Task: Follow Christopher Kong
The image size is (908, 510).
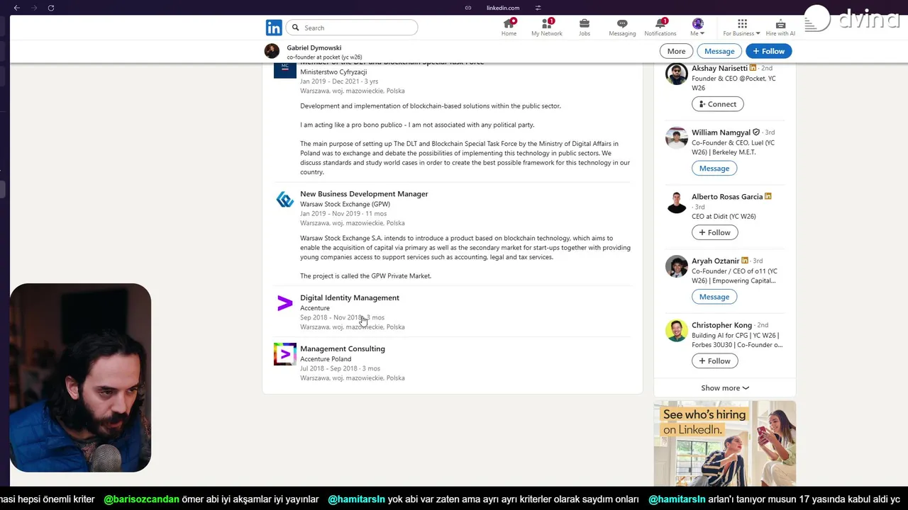Action: click(714, 361)
